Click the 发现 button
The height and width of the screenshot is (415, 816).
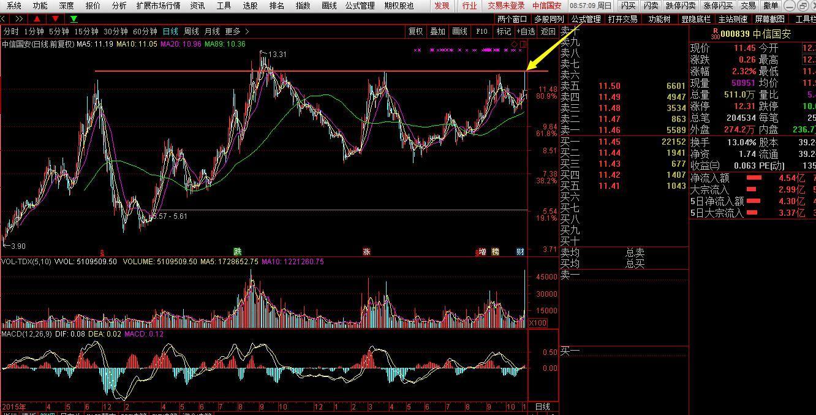tap(441, 6)
